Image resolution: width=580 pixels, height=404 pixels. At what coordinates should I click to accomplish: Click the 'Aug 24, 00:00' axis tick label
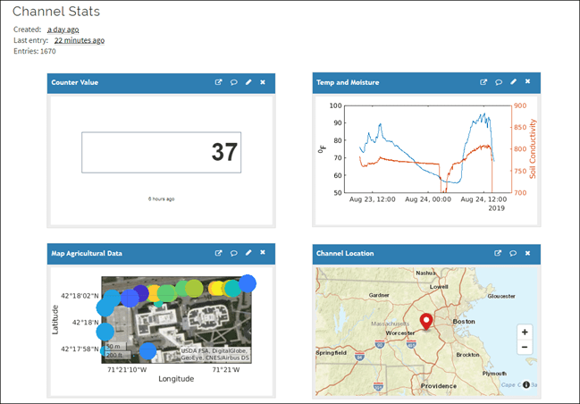coord(428,199)
